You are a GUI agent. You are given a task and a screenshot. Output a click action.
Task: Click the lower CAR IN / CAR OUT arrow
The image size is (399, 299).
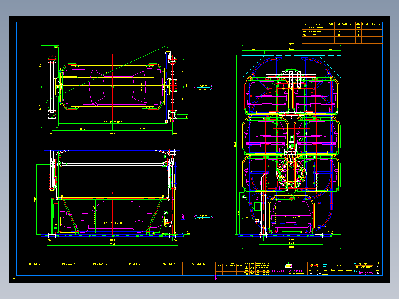(x=203, y=217)
